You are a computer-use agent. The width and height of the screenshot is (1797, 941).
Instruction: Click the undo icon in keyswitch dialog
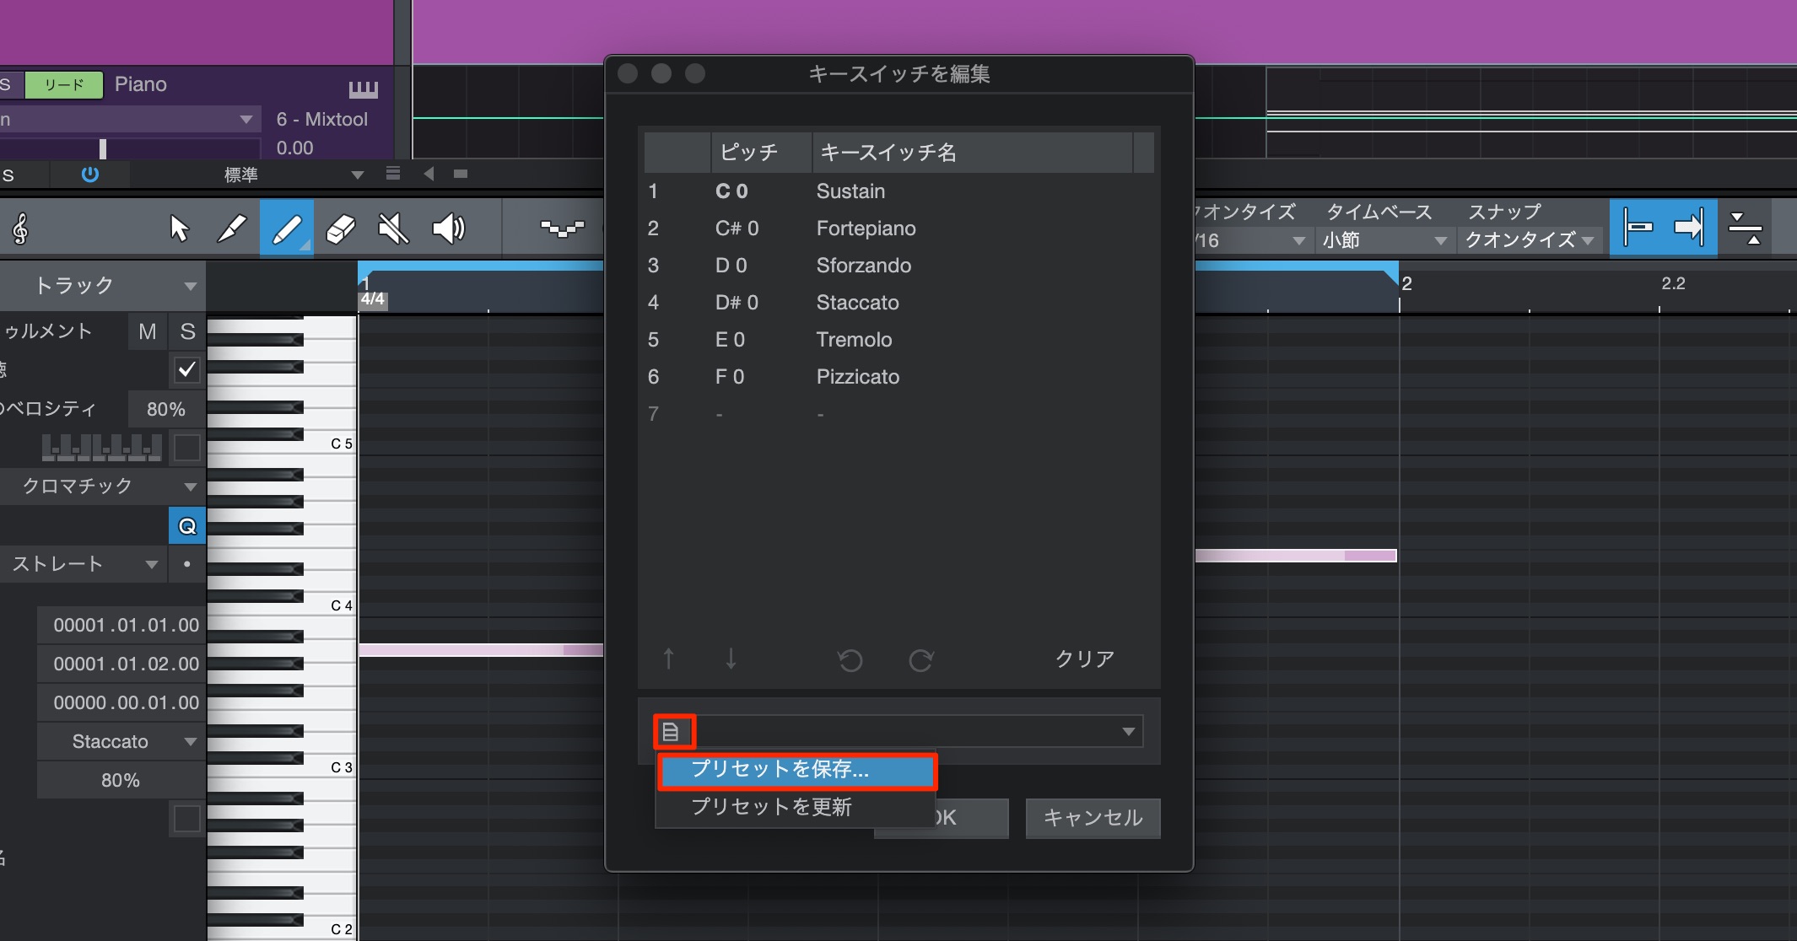(x=850, y=659)
